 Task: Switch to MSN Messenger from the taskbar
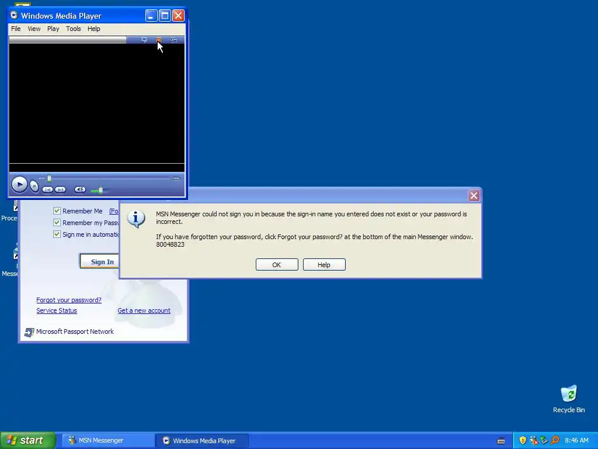coord(107,441)
